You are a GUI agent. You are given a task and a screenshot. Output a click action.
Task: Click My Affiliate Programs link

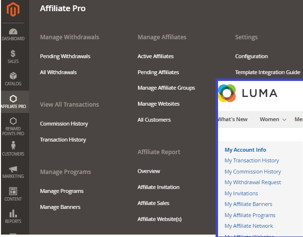(x=250, y=215)
